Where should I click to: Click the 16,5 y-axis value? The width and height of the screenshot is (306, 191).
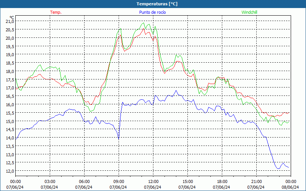[10, 96]
